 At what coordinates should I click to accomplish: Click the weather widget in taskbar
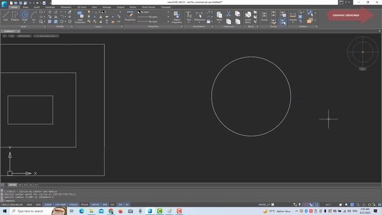pyautogui.click(x=277, y=211)
